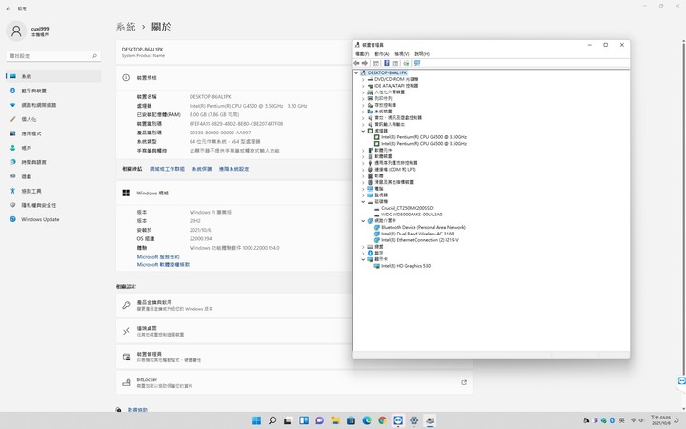Select Intel(R) HD Graphics 530

tap(406, 266)
